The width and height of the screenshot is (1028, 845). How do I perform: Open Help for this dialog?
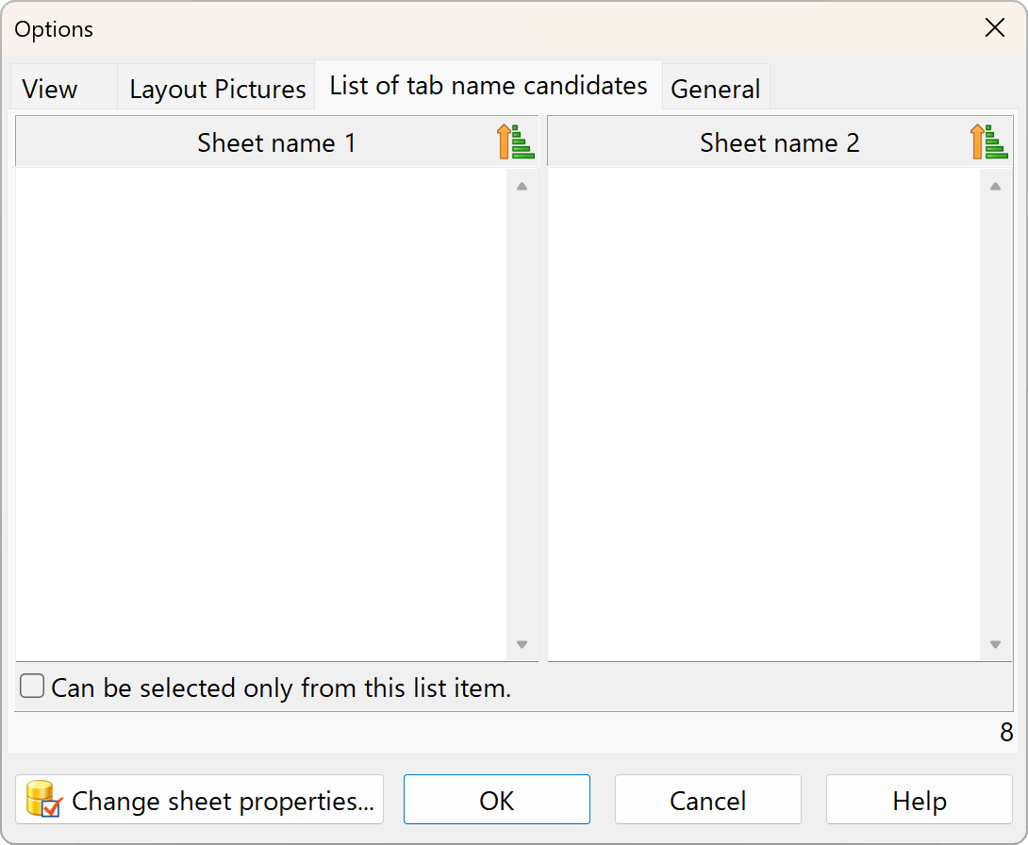click(x=919, y=801)
